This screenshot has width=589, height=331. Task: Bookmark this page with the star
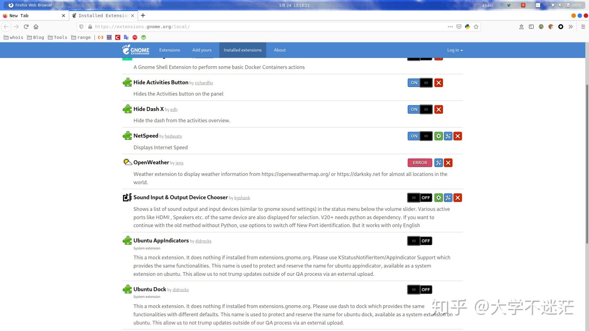[476, 27]
